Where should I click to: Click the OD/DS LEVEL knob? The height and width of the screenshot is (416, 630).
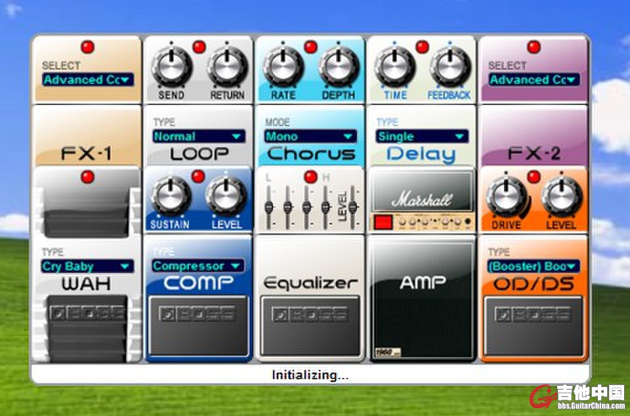(x=561, y=196)
